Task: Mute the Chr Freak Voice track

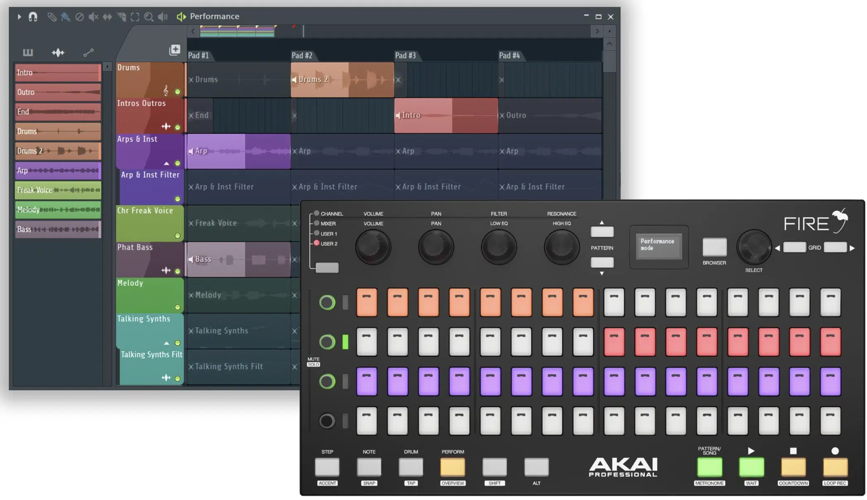Action: (178, 236)
